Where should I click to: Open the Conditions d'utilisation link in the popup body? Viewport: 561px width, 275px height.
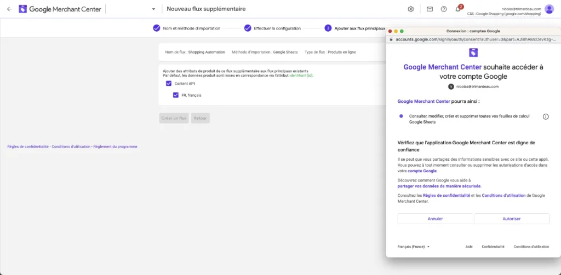coord(503,196)
